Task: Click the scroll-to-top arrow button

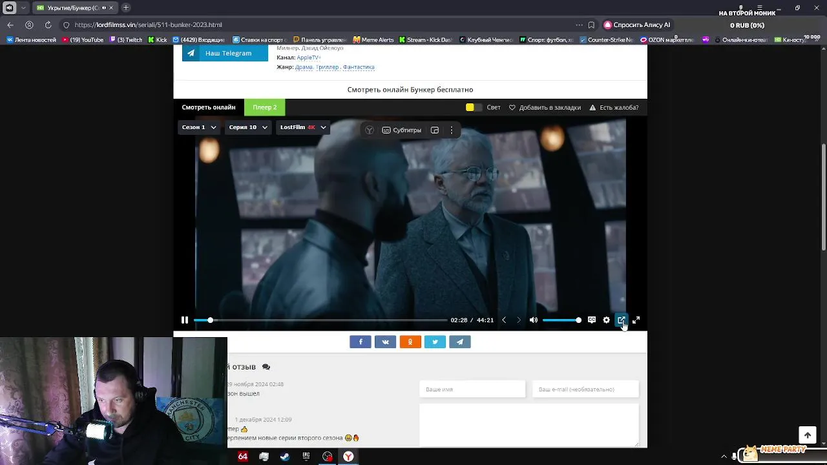Action: point(807,435)
